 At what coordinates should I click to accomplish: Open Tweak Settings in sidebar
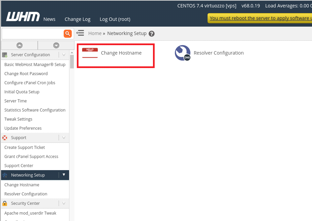pyautogui.click(x=18, y=119)
